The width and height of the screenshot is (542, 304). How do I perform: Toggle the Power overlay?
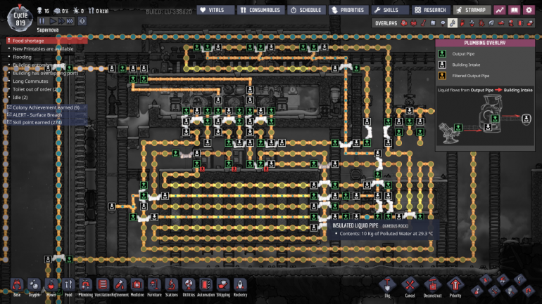pyautogui.click(x=414, y=23)
